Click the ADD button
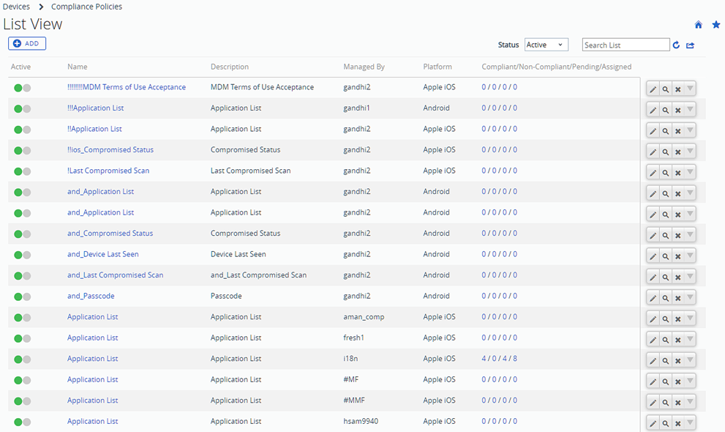Screen dimensions: 725x432 pos(27,43)
